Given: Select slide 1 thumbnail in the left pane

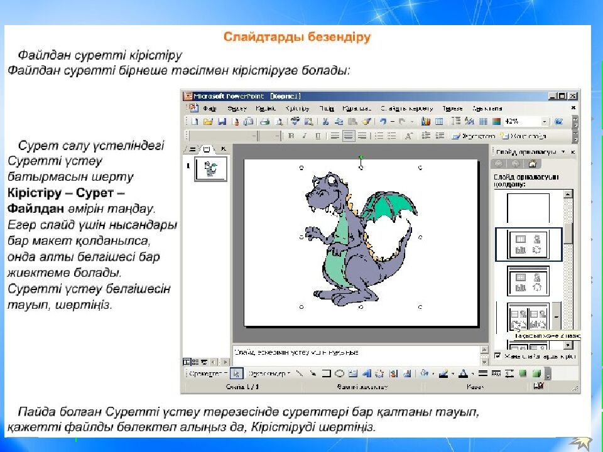Looking at the screenshot, I should coord(210,169).
